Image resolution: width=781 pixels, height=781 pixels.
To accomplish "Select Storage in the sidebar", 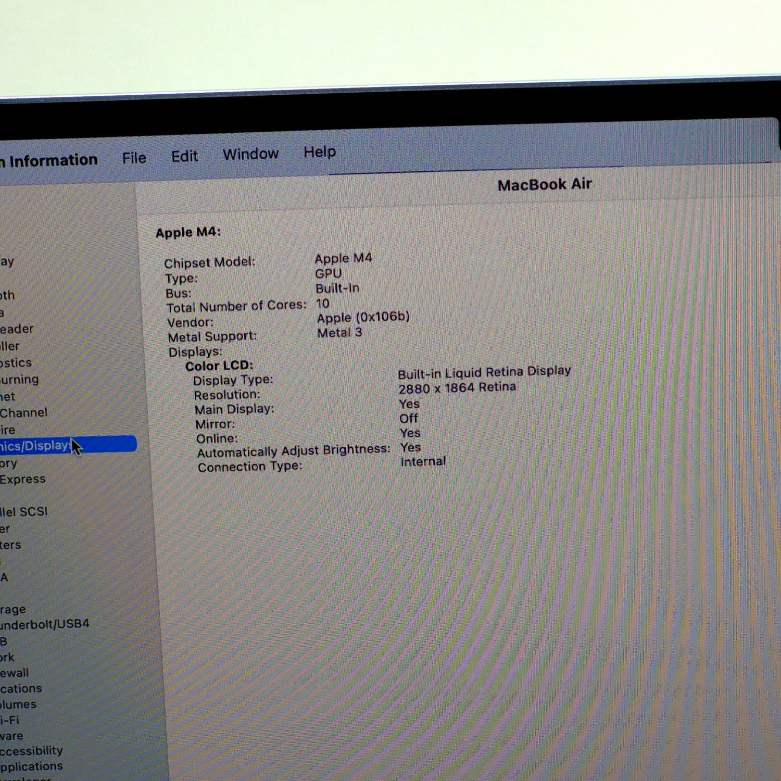I will click(13, 609).
